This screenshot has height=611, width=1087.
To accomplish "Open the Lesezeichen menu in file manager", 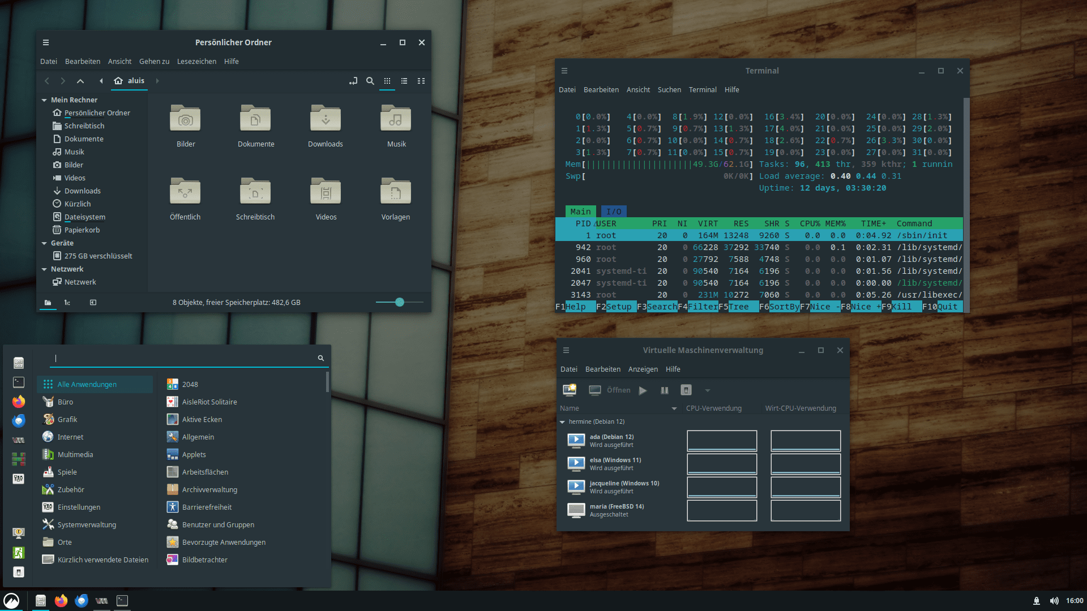I will click(196, 61).
